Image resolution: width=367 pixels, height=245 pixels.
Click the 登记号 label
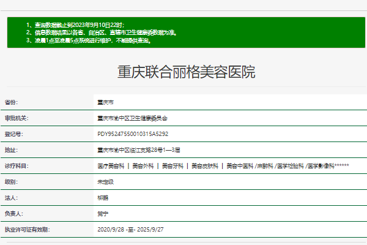[14, 134]
